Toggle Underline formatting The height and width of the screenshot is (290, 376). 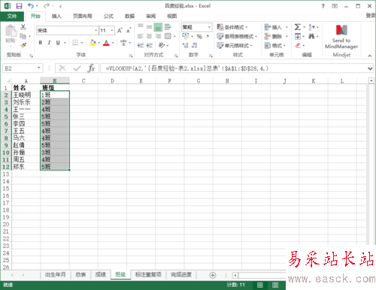pos(58,43)
